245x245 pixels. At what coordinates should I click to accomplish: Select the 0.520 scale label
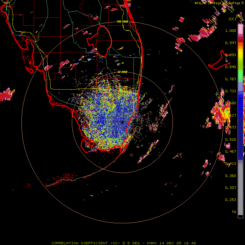[231, 140]
